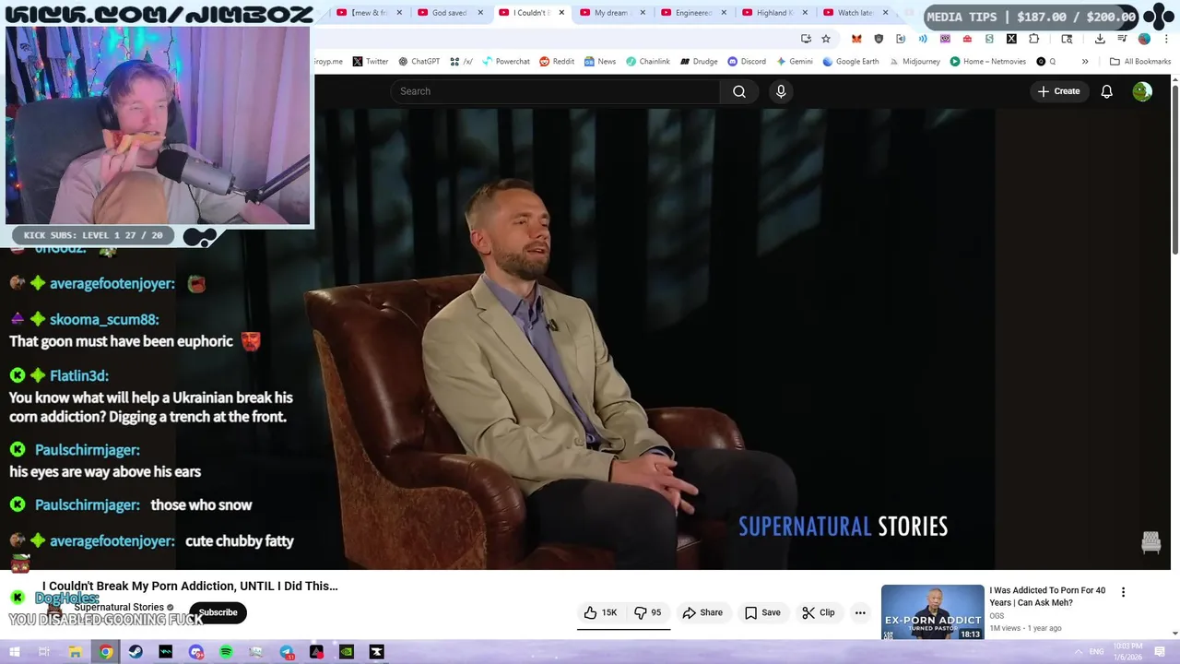
Task: Open more actions ellipsis under video
Action: pyautogui.click(x=860, y=612)
